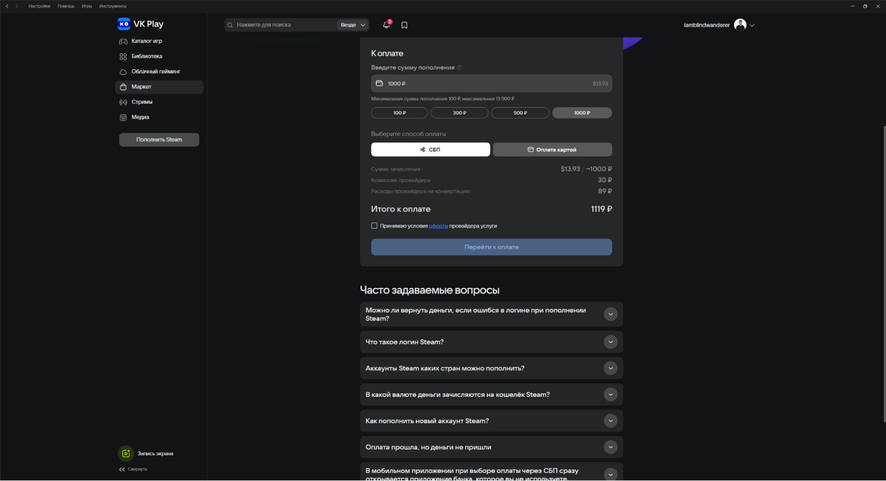
Task: Click Перейти к оплате button
Action: 492,247
